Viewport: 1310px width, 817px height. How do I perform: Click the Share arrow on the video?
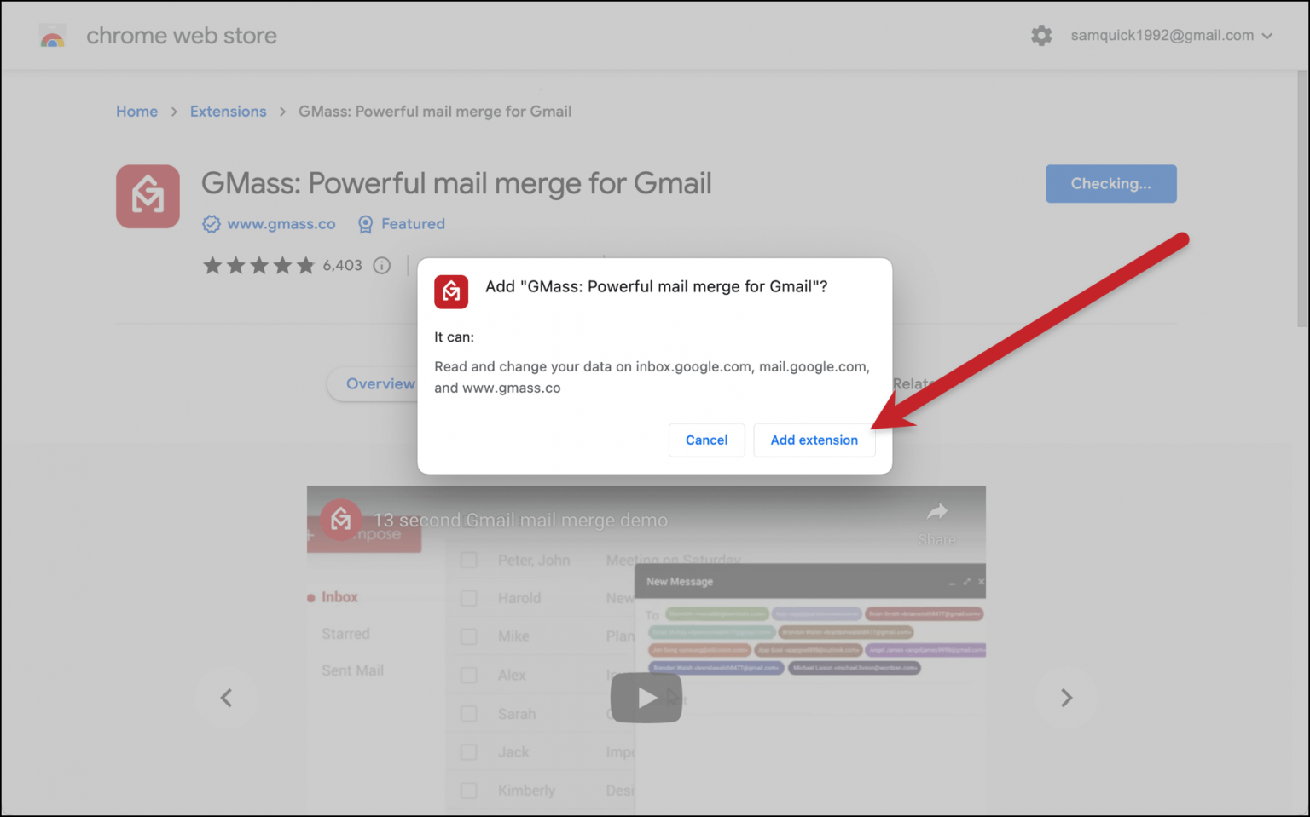(936, 512)
